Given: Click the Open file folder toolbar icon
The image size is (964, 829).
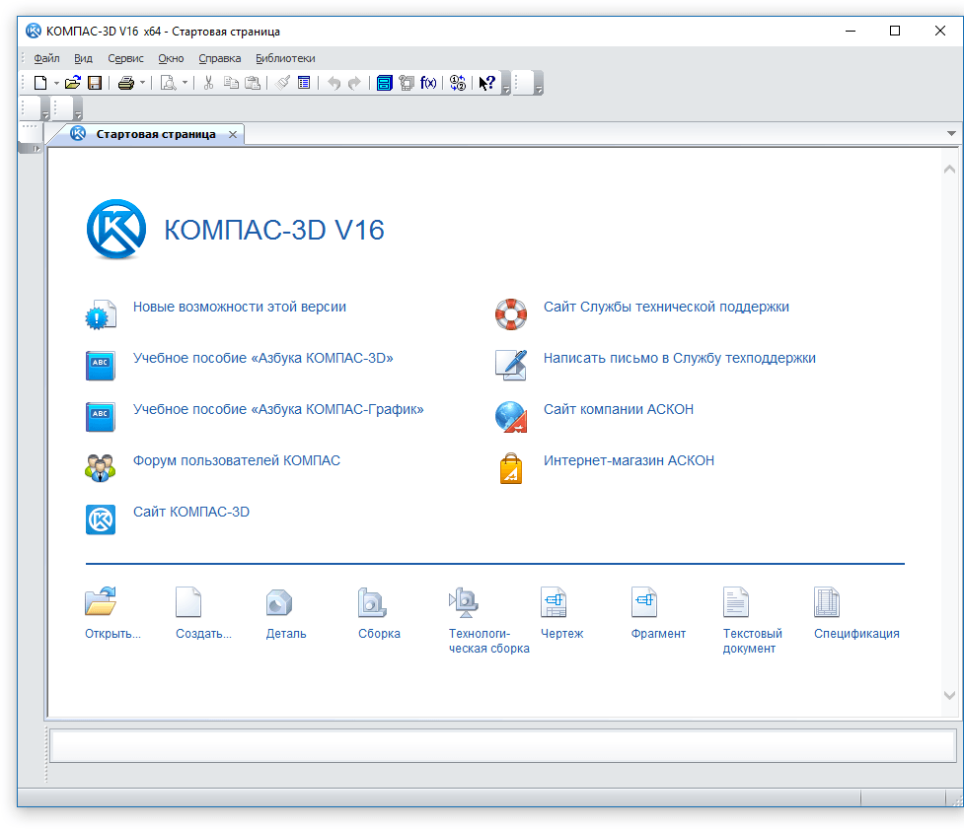Looking at the screenshot, I should [x=73, y=84].
